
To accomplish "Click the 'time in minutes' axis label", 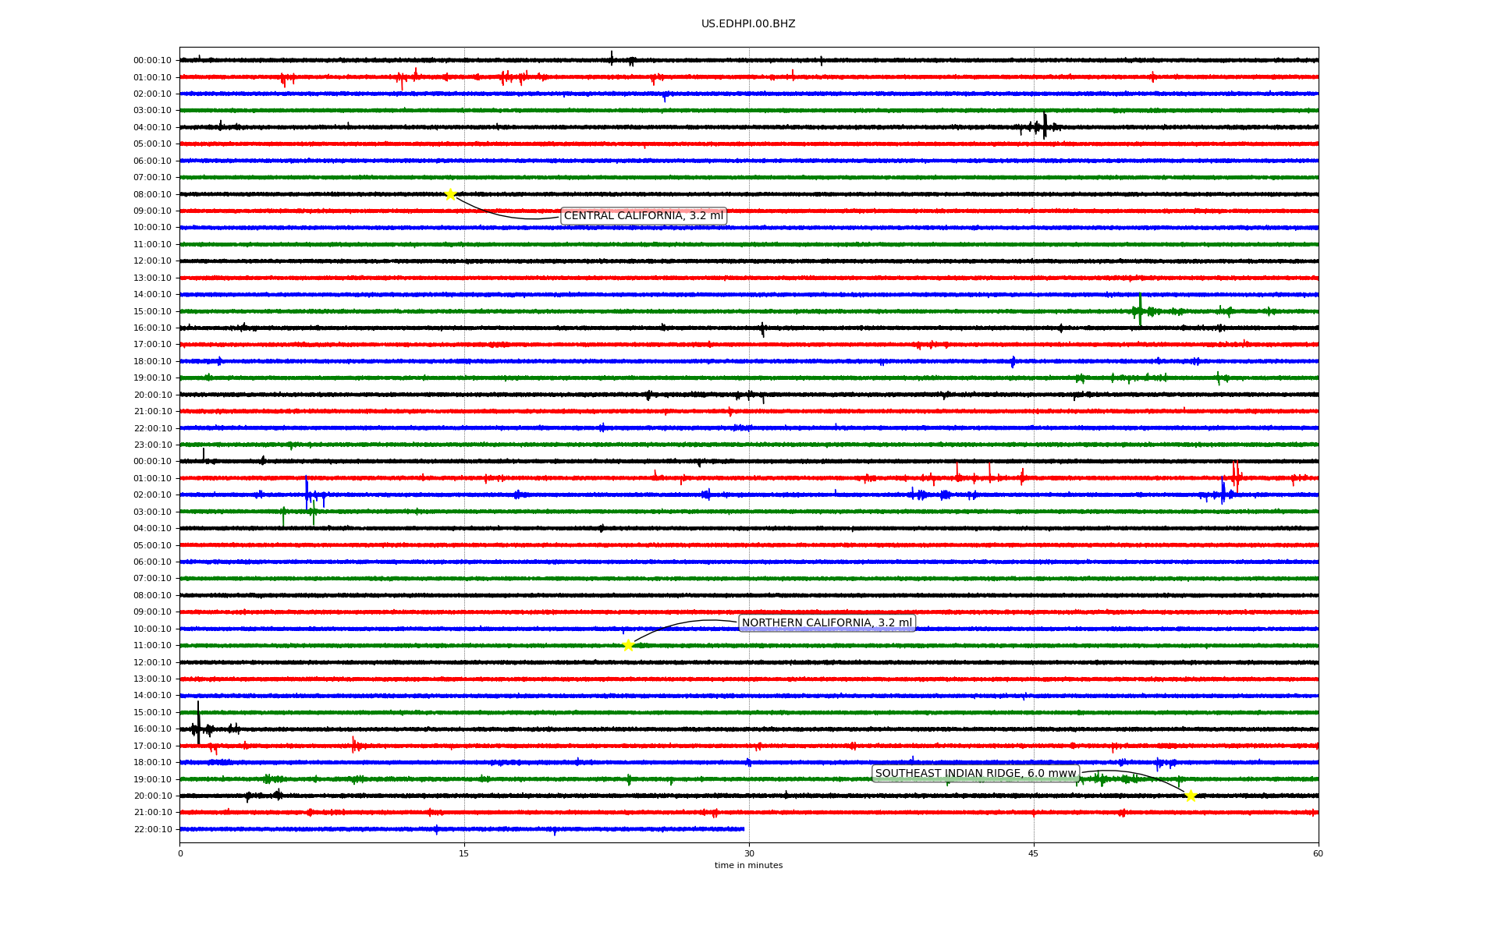I will coord(748,866).
